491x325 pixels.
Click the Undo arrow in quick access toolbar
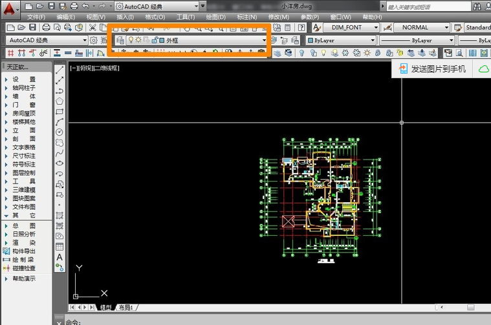[85, 6]
